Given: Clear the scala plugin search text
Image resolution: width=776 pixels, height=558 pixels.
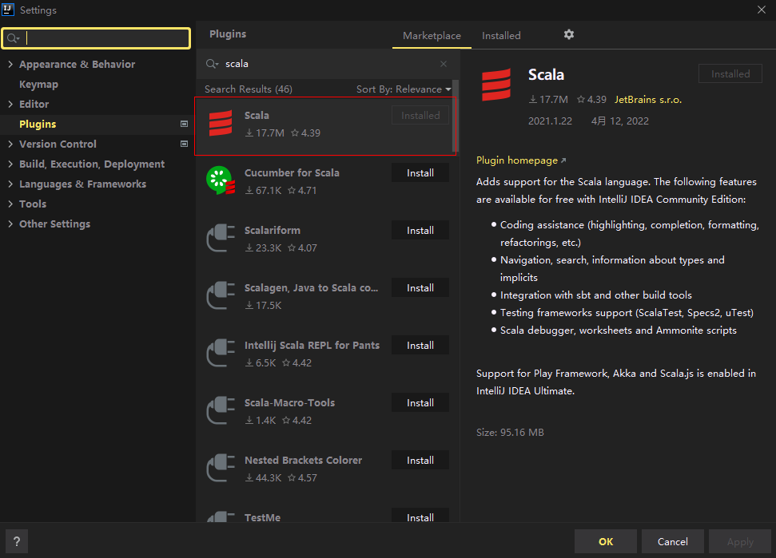Looking at the screenshot, I should pos(444,64).
